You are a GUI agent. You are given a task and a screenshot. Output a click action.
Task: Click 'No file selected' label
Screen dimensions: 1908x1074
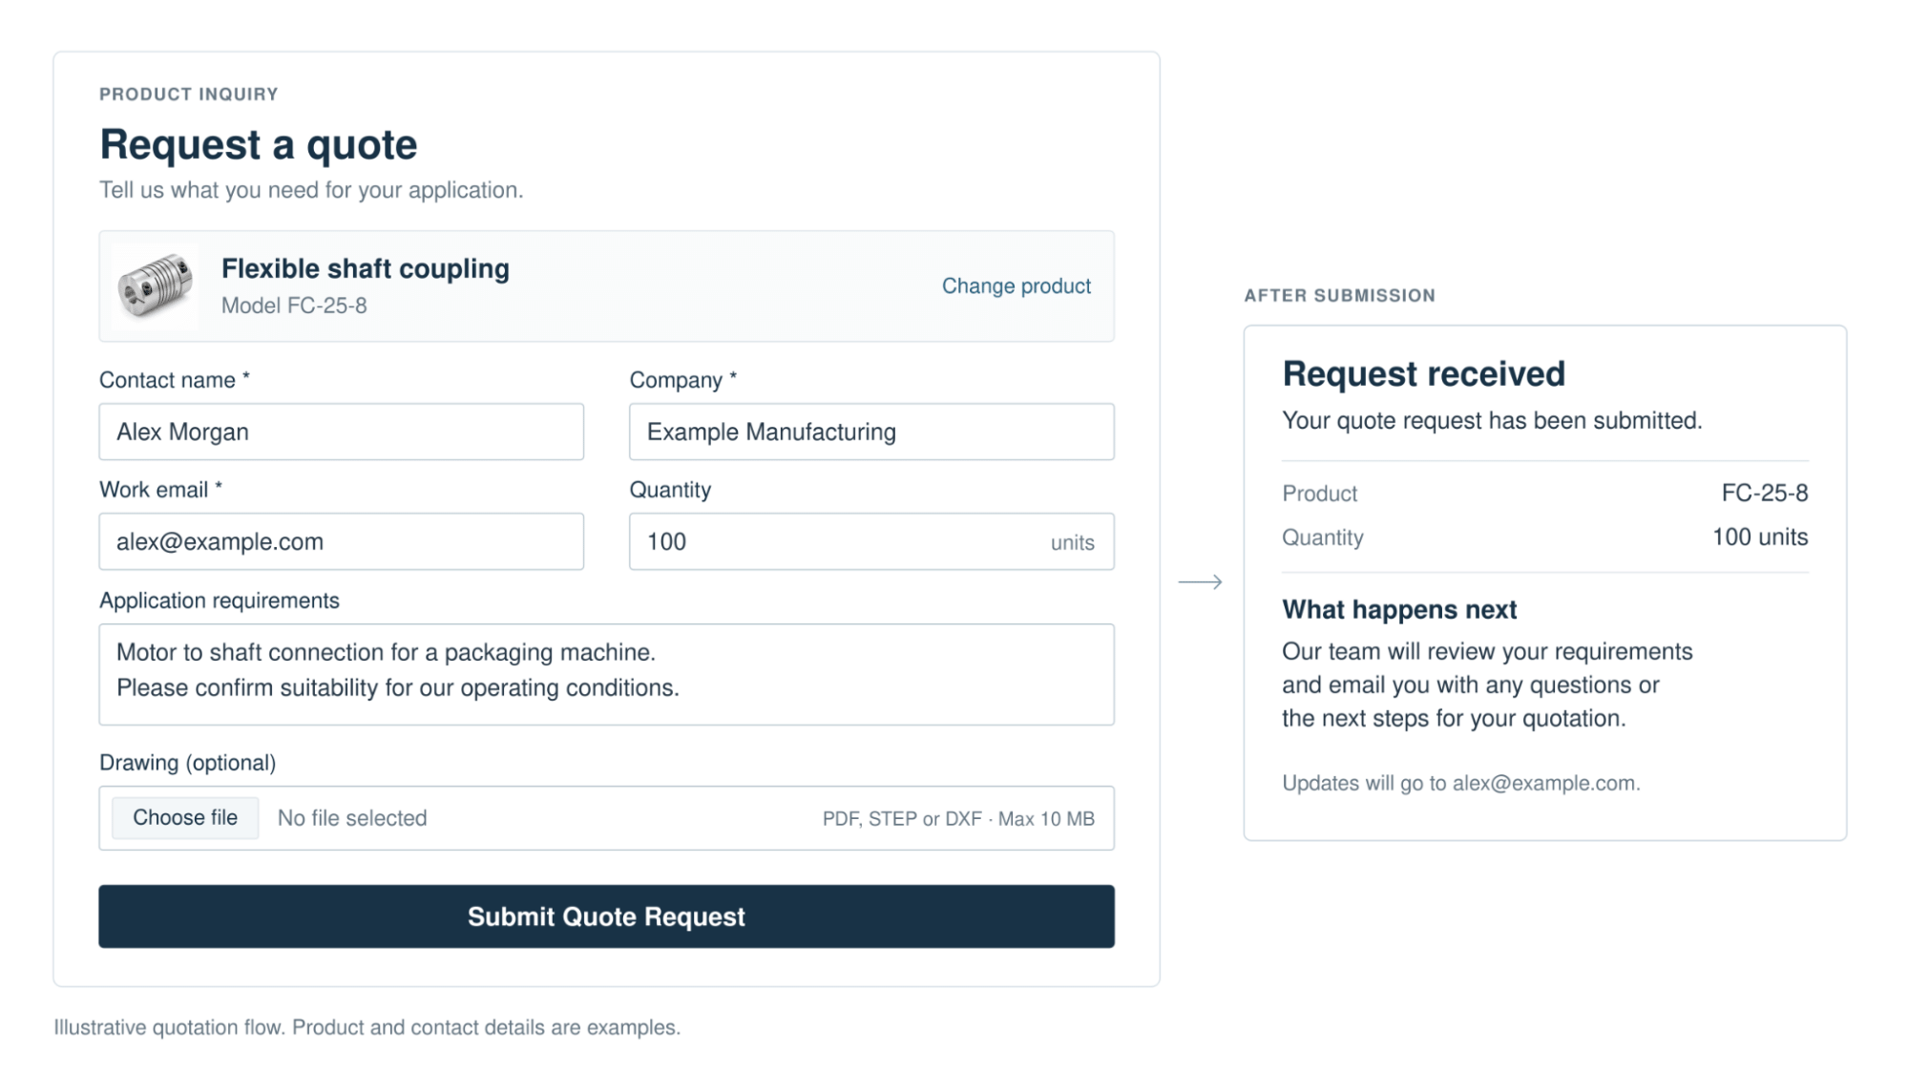(x=352, y=818)
